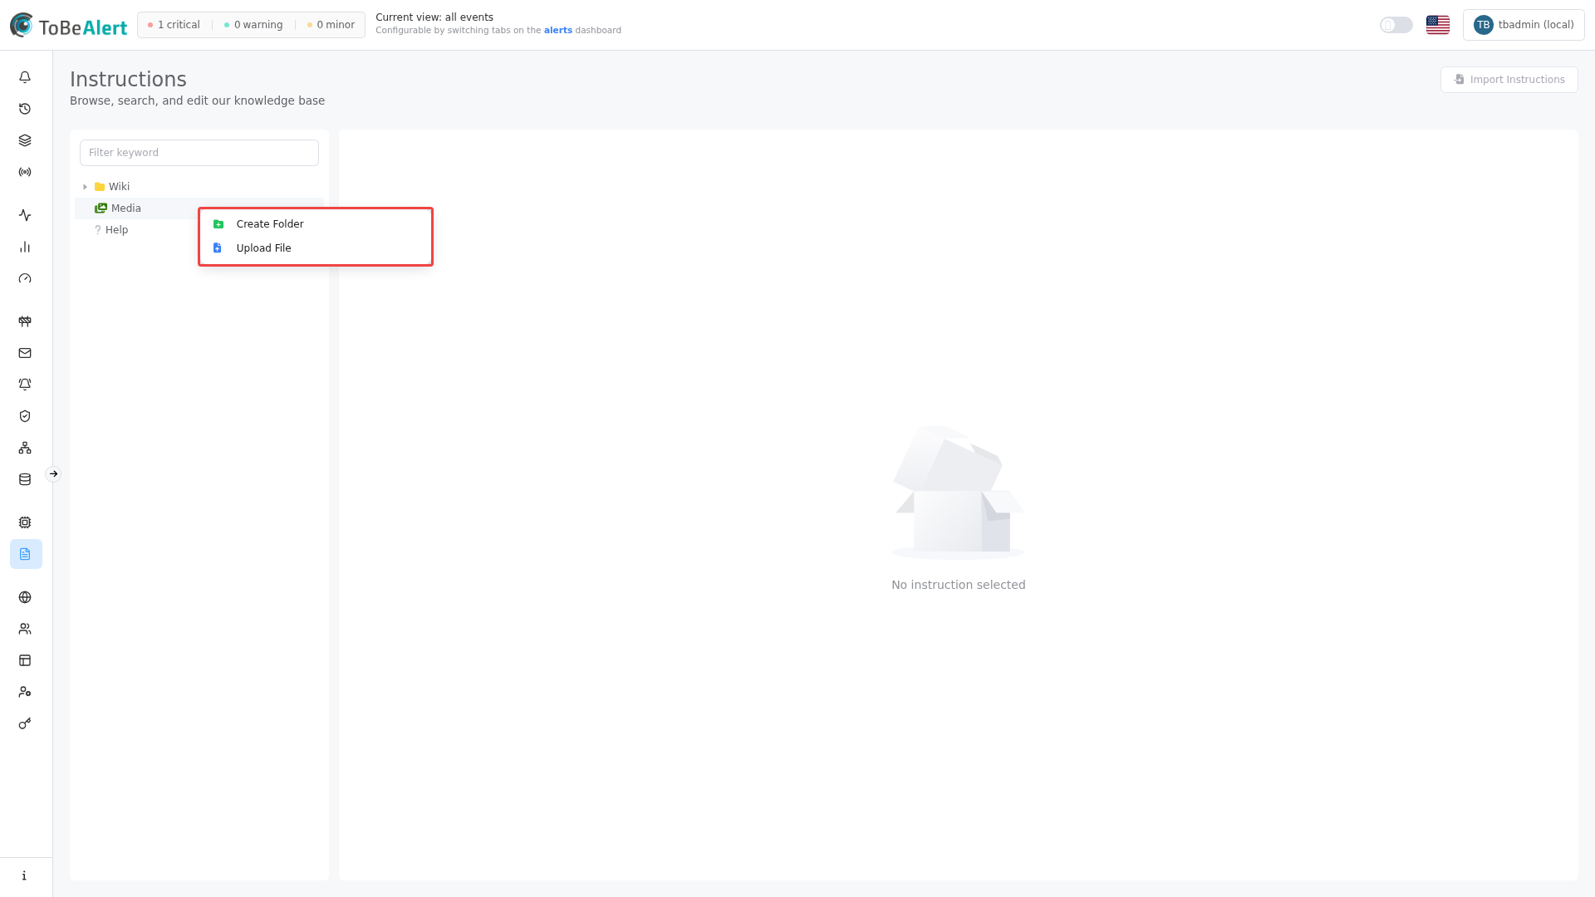Open the shield check icon in sidebar
1595x897 pixels.
click(x=25, y=416)
